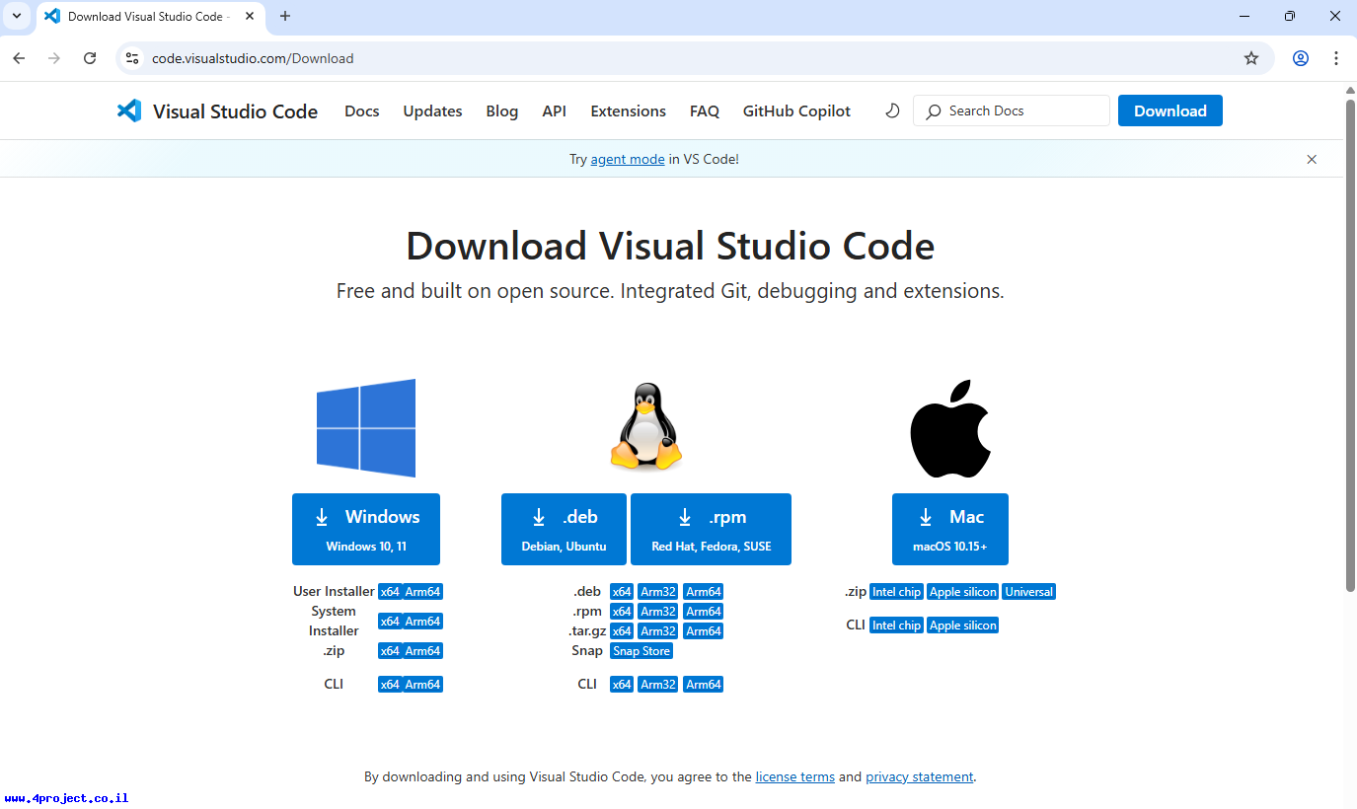This screenshot has width=1357, height=809.
Task: Select Arm64 for Windows User Installer
Action: coord(422,592)
